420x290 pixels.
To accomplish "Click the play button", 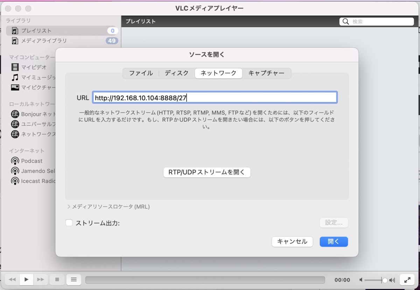I will (26, 280).
